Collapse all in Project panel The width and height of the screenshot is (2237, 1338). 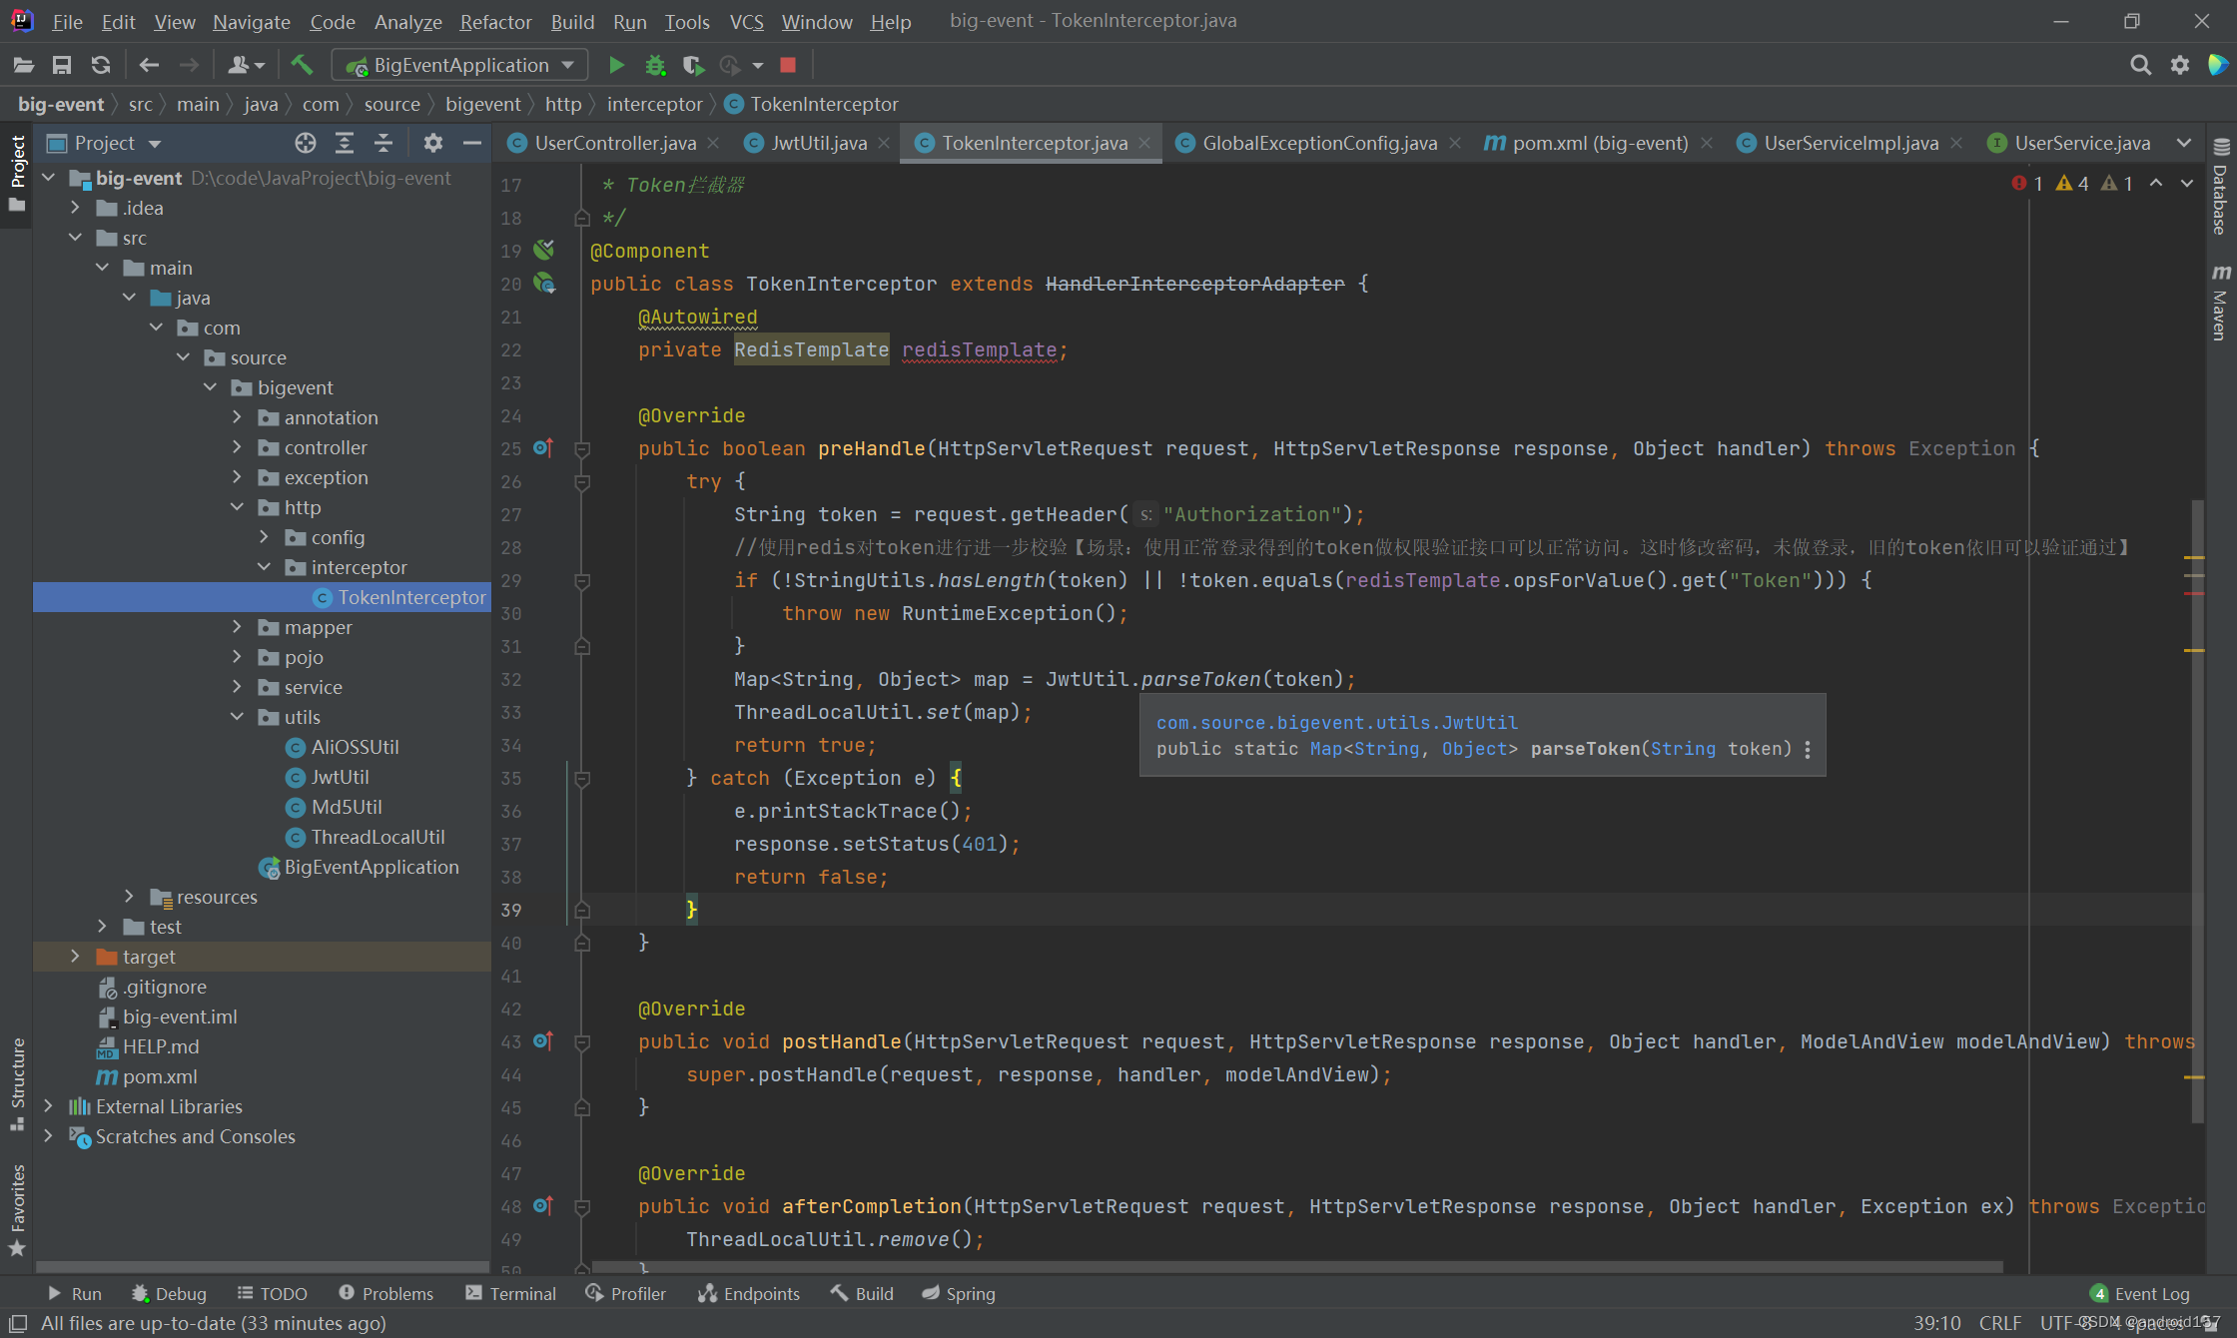[383, 143]
